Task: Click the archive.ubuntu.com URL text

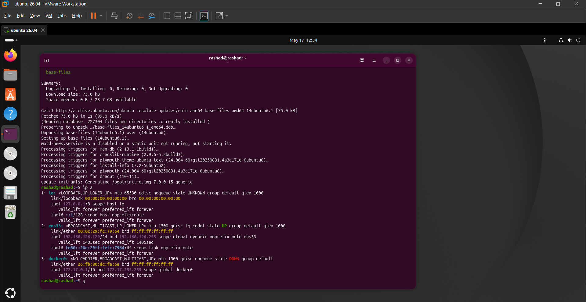Action: click(95, 111)
